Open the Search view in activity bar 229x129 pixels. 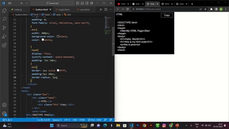[x=4, y=19]
